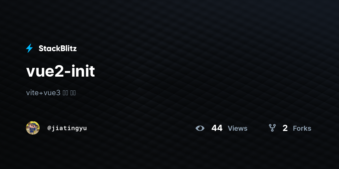The height and width of the screenshot is (169, 339).
Task: Select the Forks label
Action: tap(302, 128)
